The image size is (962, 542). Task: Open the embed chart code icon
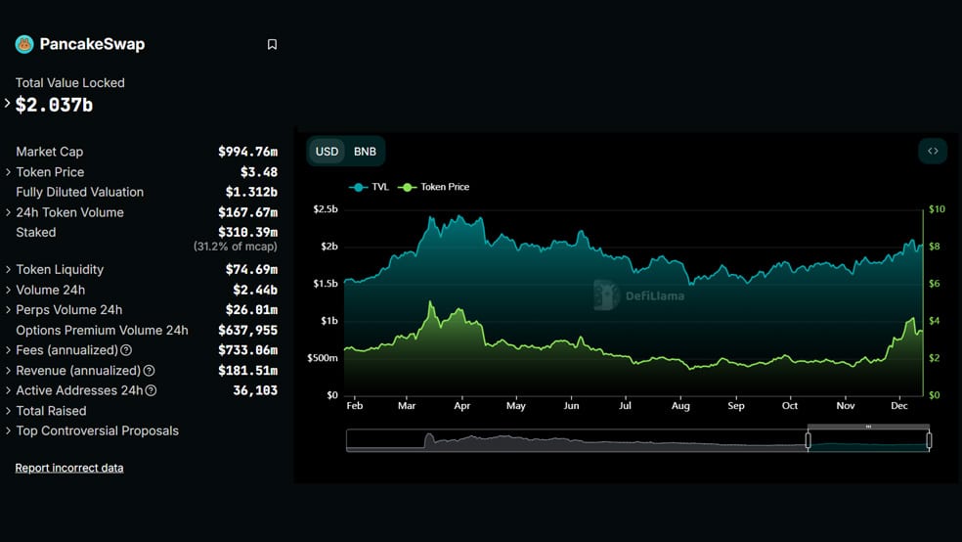pyautogui.click(x=933, y=151)
